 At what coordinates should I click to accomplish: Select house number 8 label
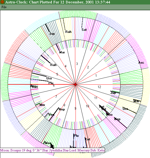pyautogui.click(x=64, y=105)
